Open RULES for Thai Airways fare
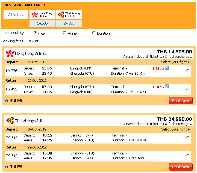This screenshot has width=197, height=173. click(16, 167)
